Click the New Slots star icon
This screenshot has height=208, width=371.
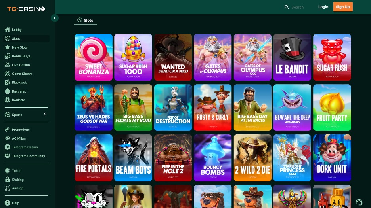(x=7, y=47)
